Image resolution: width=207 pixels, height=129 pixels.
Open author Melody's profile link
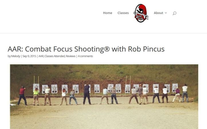[x=15, y=56]
